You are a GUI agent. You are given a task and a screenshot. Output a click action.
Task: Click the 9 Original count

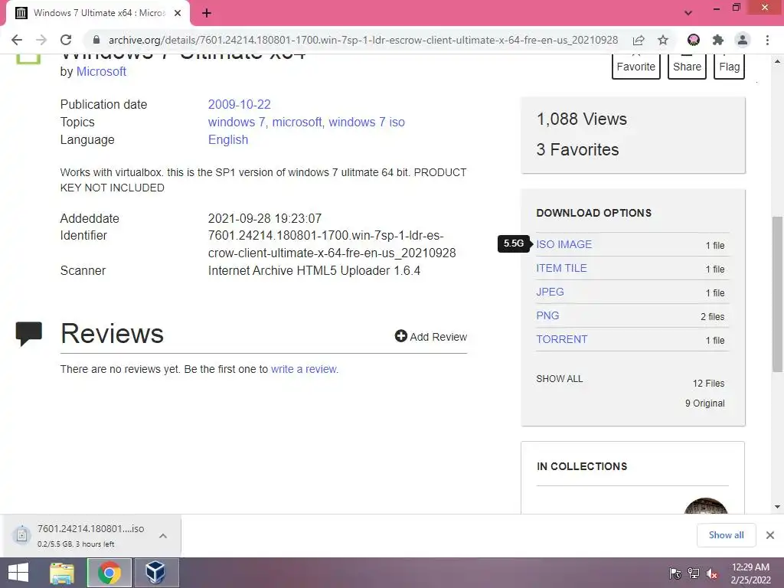click(704, 403)
